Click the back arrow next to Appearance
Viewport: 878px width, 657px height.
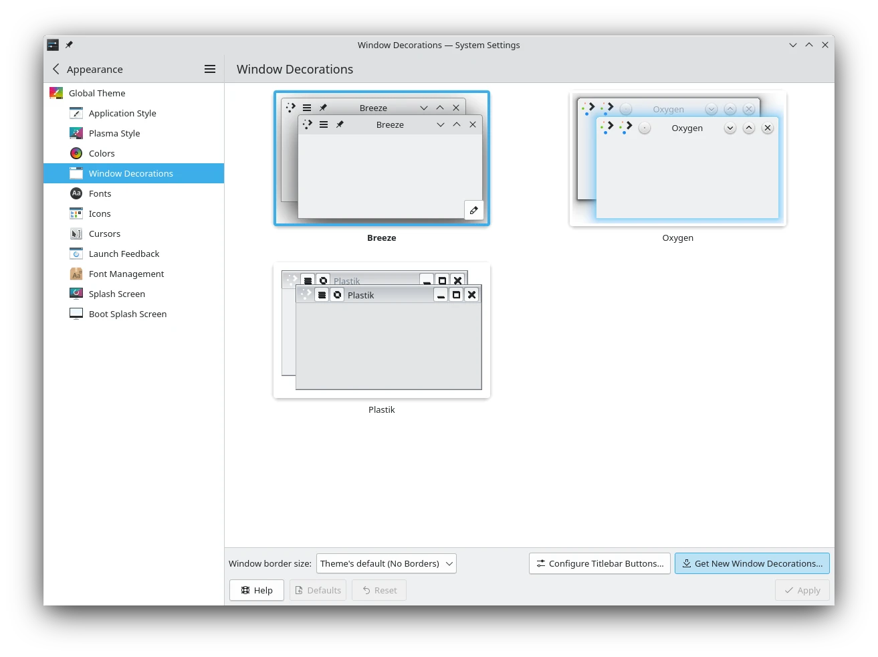coord(56,68)
